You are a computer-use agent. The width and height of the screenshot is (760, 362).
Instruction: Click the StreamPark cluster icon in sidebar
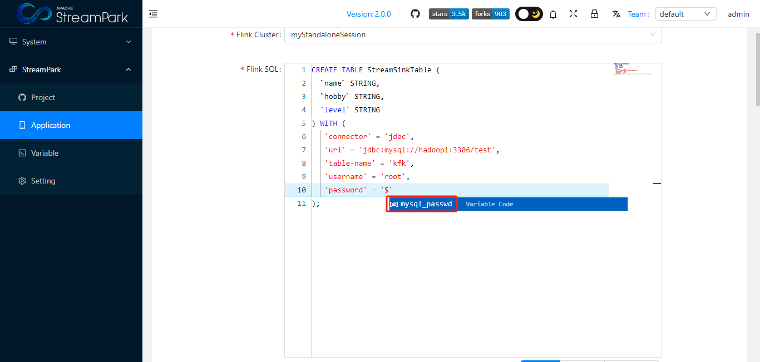[x=13, y=70]
